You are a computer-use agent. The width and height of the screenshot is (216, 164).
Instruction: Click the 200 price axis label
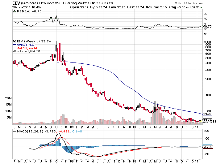(208, 79)
